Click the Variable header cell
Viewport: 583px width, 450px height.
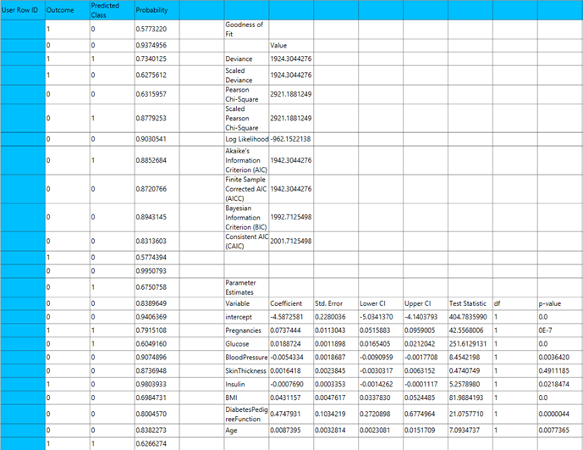tap(246, 303)
